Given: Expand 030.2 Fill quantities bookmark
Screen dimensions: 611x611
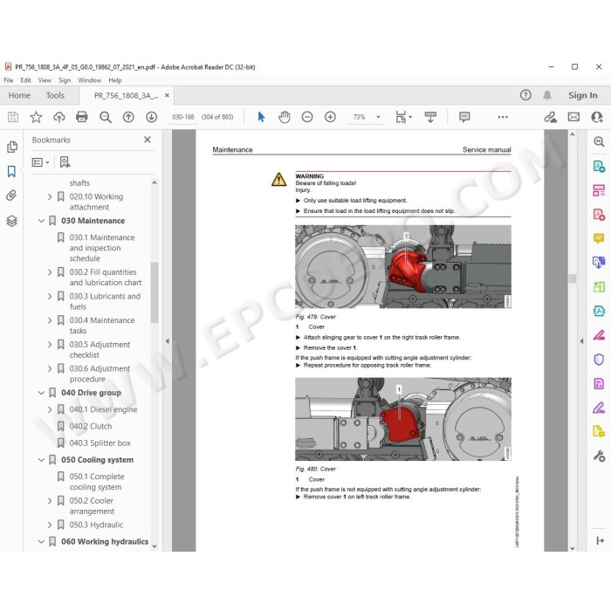Looking at the screenshot, I should [x=50, y=272].
